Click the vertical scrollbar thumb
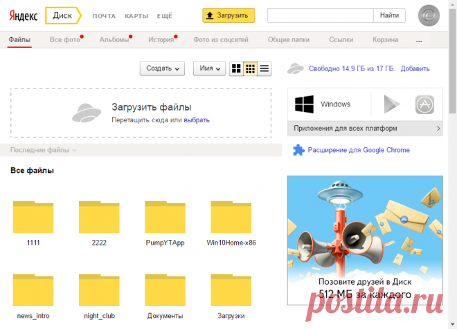 coord(453,61)
